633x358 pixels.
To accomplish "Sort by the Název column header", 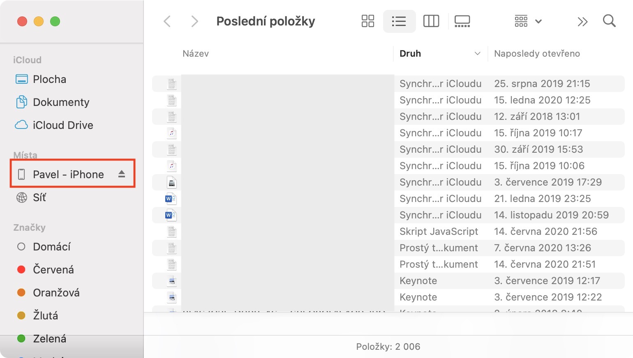I will 196,54.
